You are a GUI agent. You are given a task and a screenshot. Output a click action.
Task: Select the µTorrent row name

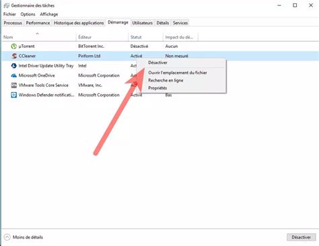(26, 47)
